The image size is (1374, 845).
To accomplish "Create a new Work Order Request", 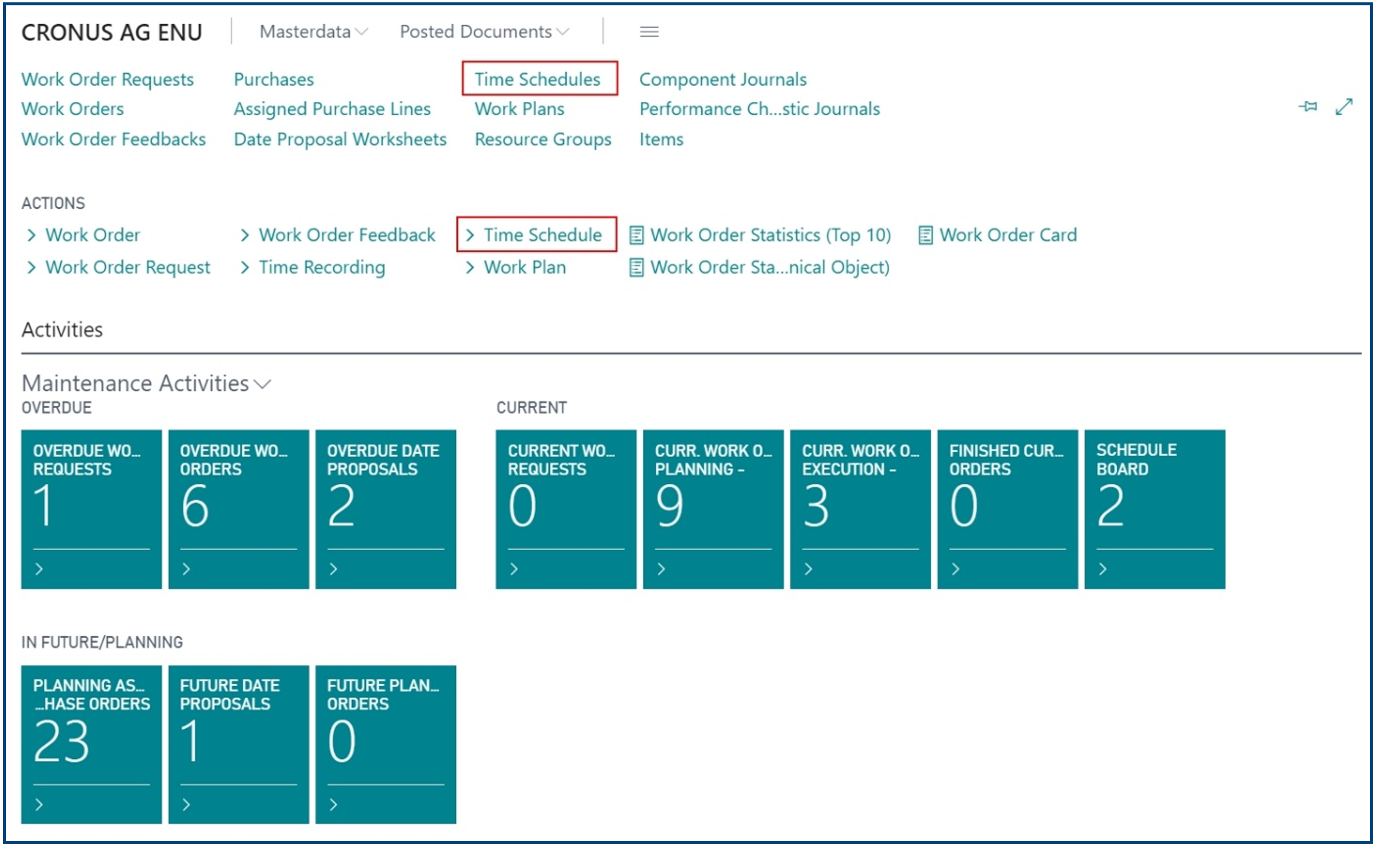I will pos(119,268).
